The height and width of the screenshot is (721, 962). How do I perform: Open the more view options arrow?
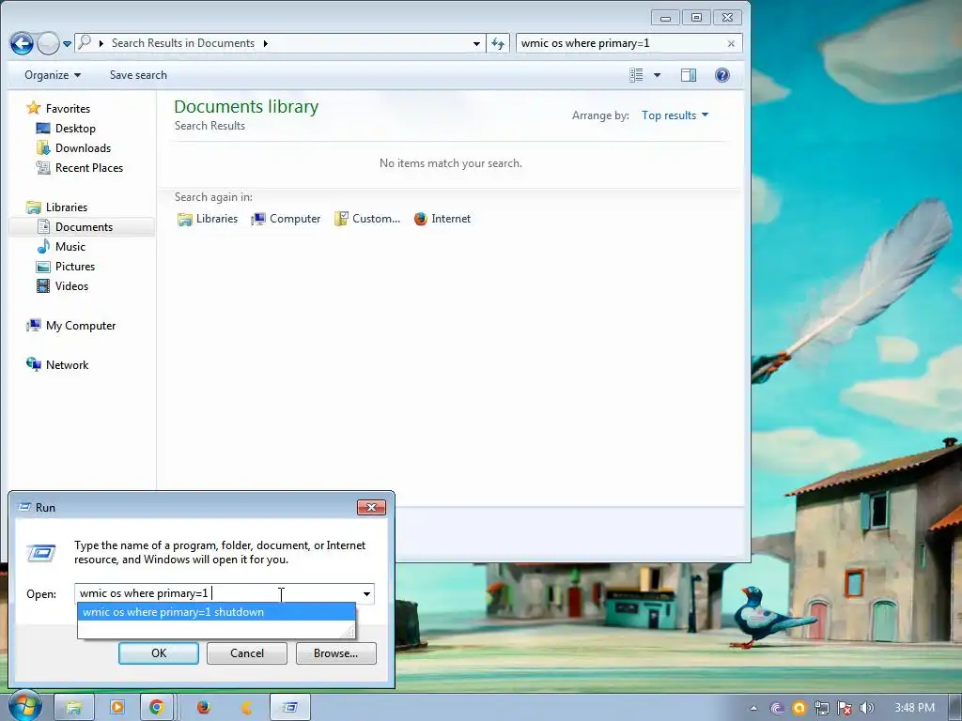pyautogui.click(x=657, y=75)
